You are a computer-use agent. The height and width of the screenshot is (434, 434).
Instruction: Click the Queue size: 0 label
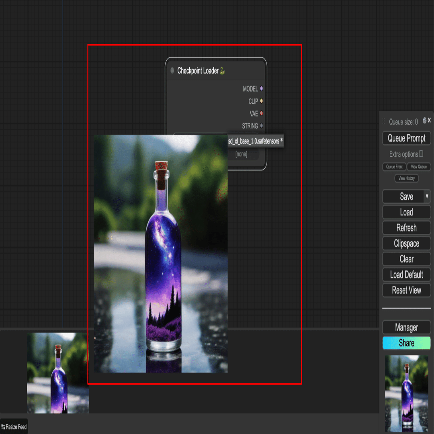pos(403,122)
